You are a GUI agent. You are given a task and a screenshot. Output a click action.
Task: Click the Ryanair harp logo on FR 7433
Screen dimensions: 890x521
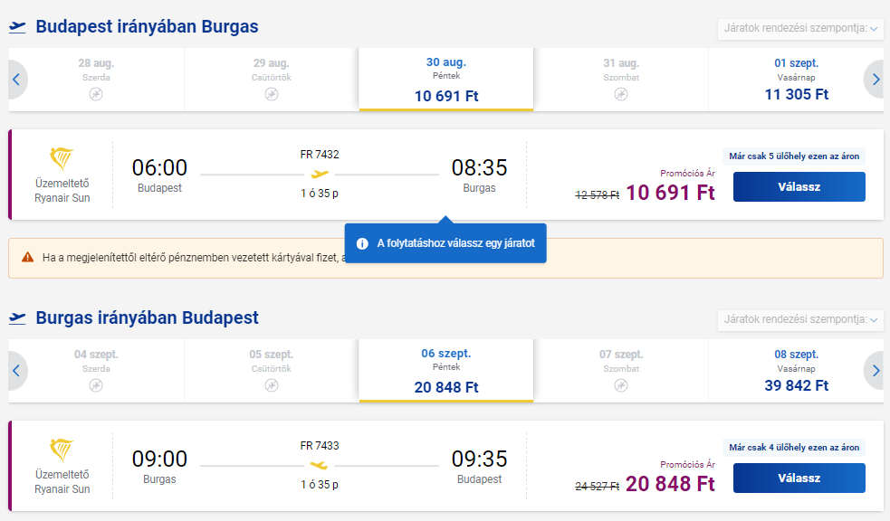tap(62, 450)
